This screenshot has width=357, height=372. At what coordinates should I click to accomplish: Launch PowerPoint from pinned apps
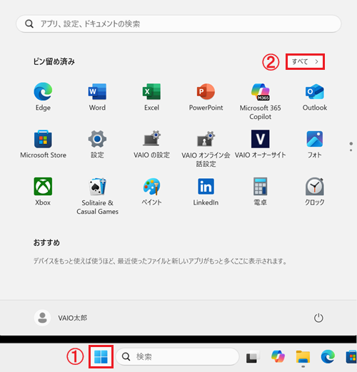coord(206,96)
